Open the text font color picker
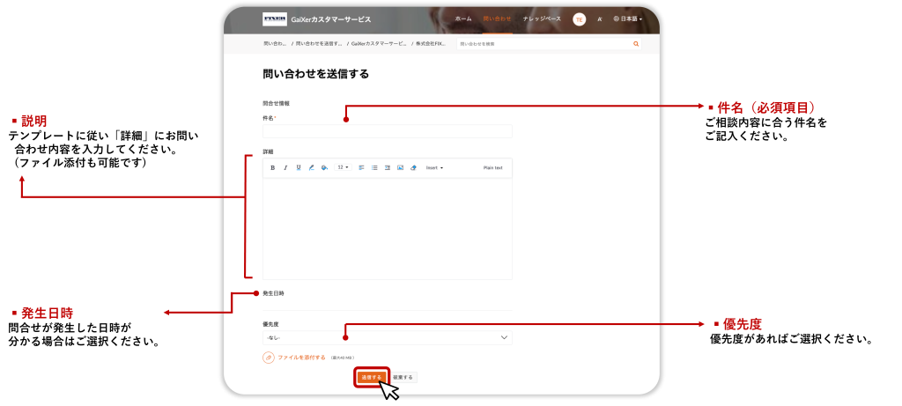The image size is (902, 406). [311, 167]
